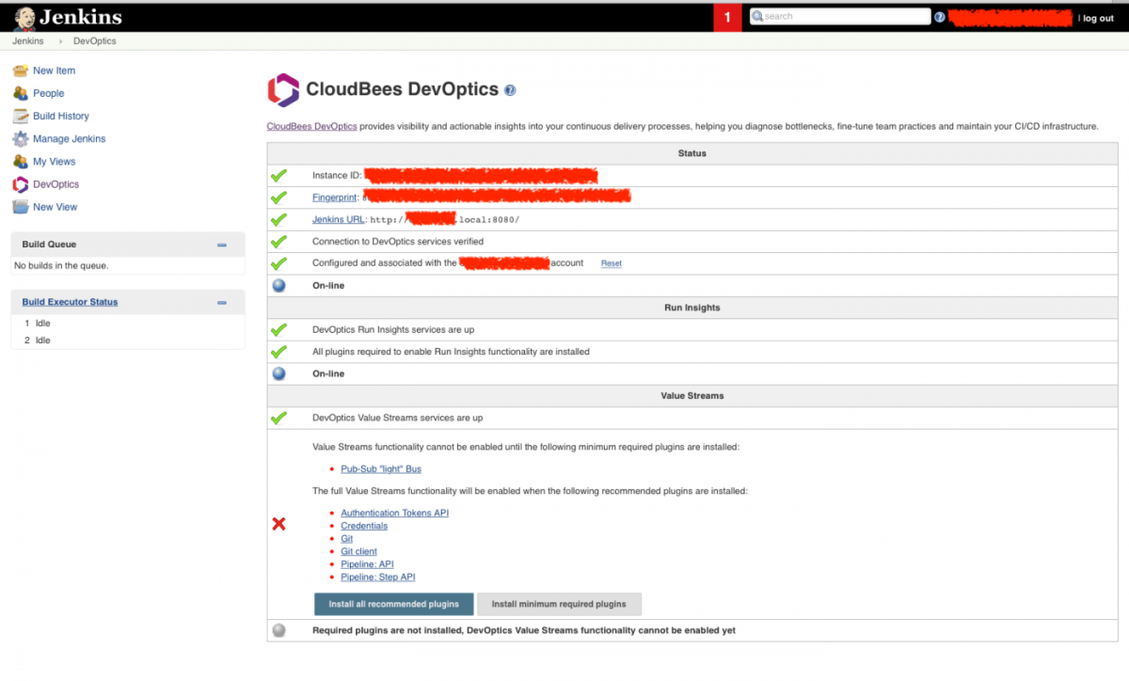
Task: Click the log out link
Action: pyautogui.click(x=1098, y=18)
